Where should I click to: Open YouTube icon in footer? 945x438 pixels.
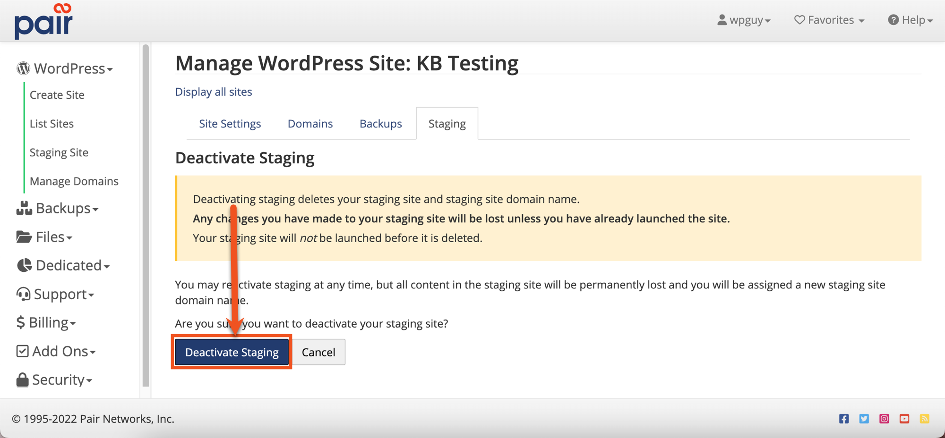(x=904, y=419)
